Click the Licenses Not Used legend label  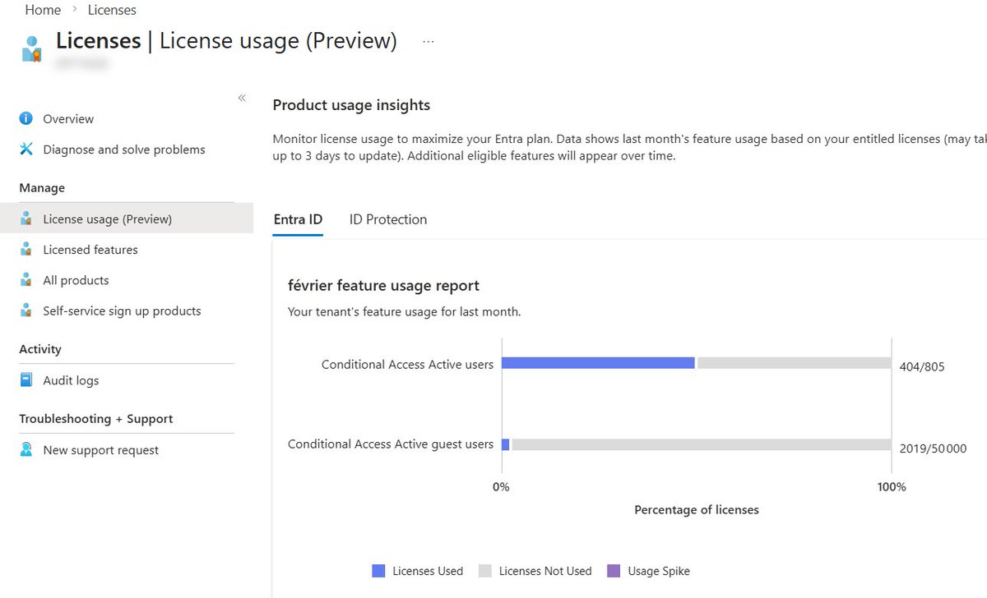click(x=545, y=571)
